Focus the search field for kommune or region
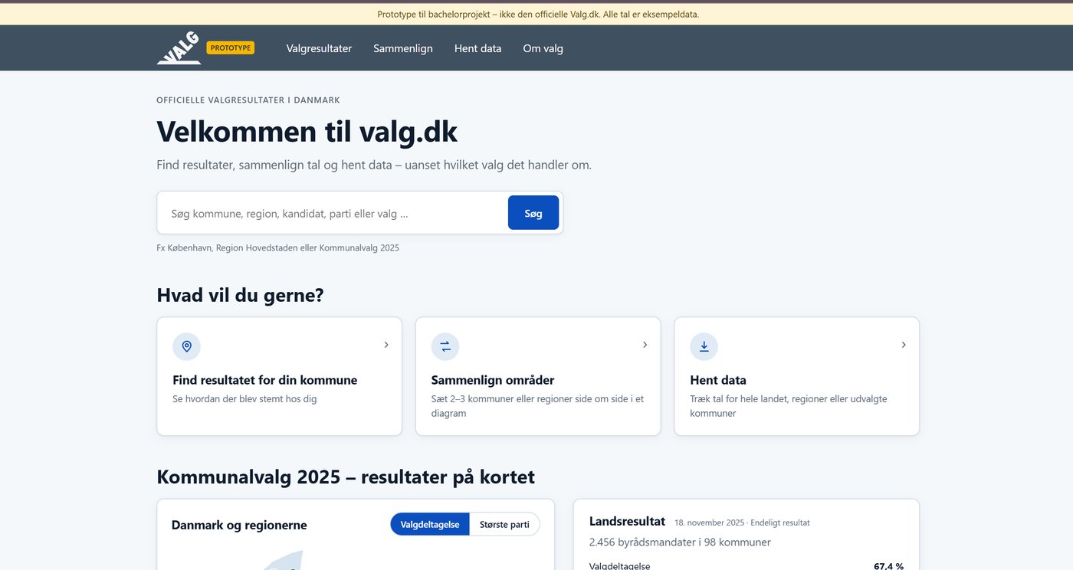The width and height of the screenshot is (1073, 570). [x=333, y=213]
